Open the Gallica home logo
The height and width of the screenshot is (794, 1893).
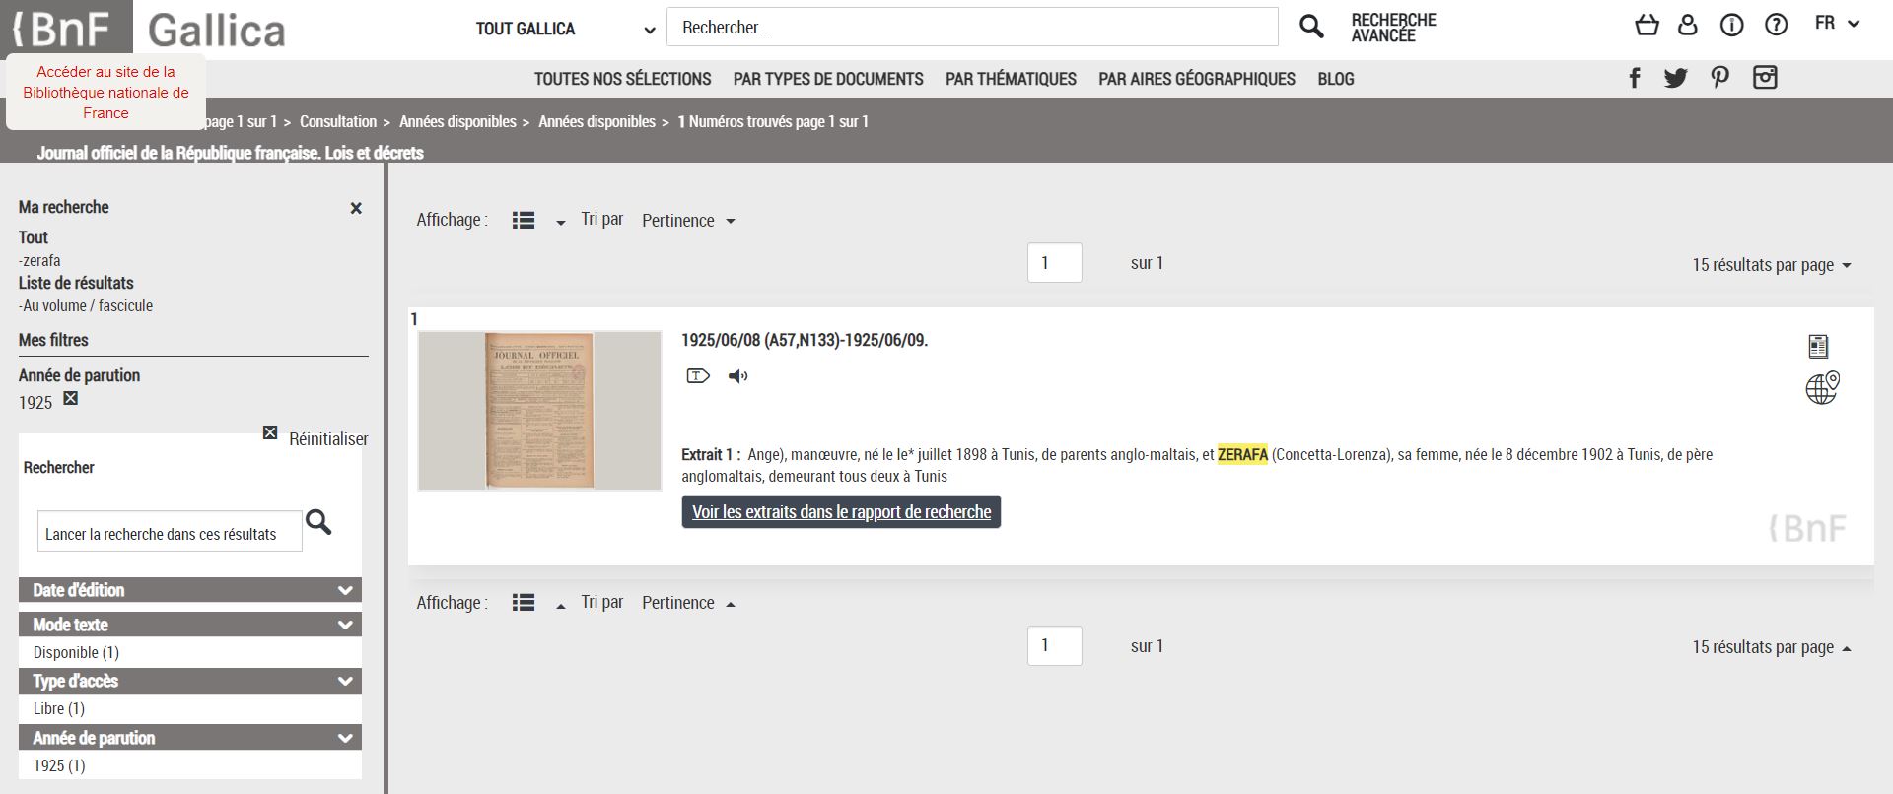(217, 30)
